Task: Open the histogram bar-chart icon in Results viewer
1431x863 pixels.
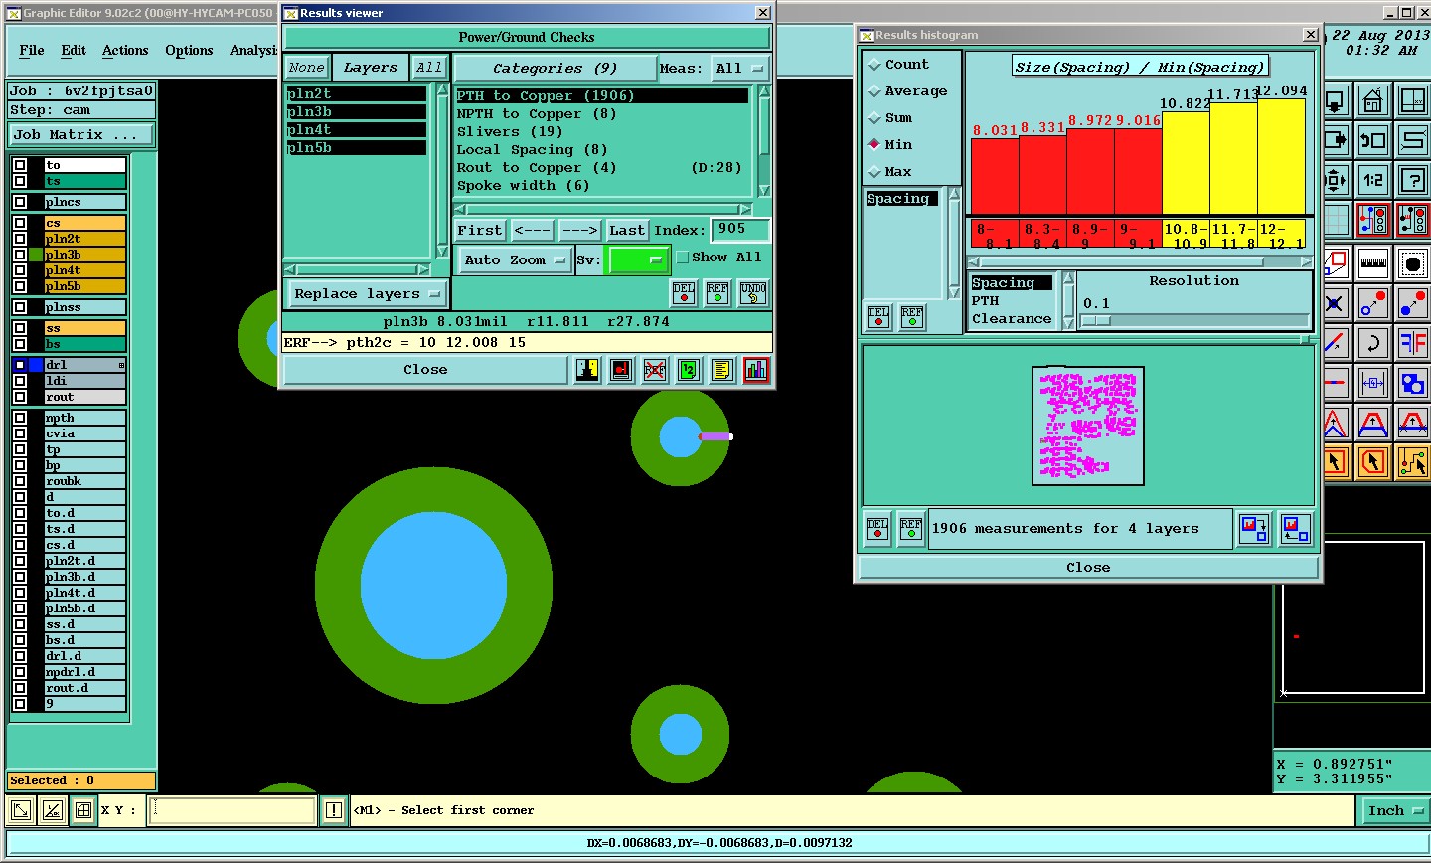Action: tap(756, 370)
